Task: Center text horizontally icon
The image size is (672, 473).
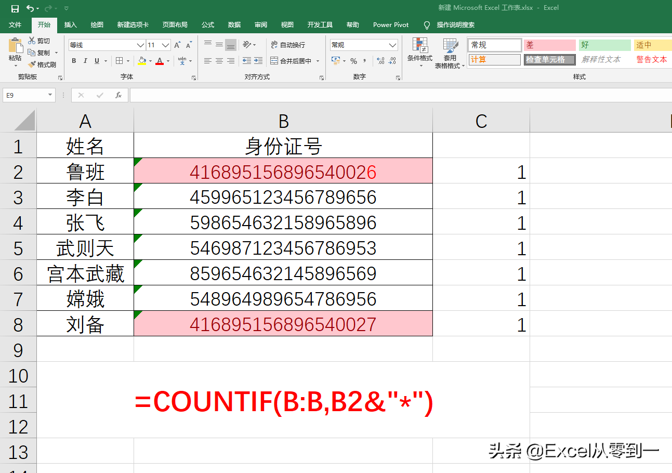Action: [219, 61]
